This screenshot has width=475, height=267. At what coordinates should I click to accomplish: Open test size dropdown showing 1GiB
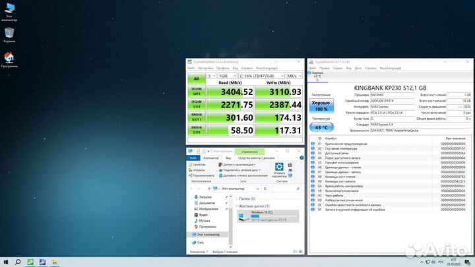pos(227,76)
